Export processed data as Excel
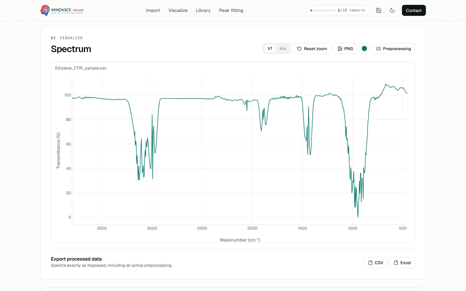Screen dimensions: 466x291 [402, 263]
